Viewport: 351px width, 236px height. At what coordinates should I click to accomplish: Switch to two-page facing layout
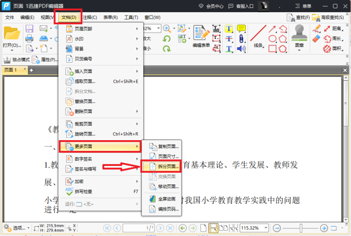(x=223, y=228)
